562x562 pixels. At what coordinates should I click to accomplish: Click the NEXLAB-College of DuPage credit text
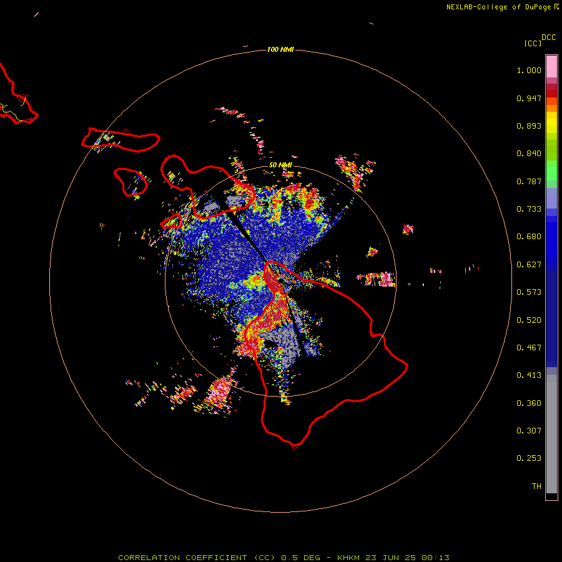tap(498, 7)
